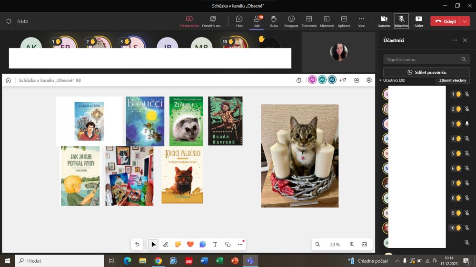Leave the meeting with Odejít
This screenshot has height=267, width=476.
pyautogui.click(x=446, y=21)
